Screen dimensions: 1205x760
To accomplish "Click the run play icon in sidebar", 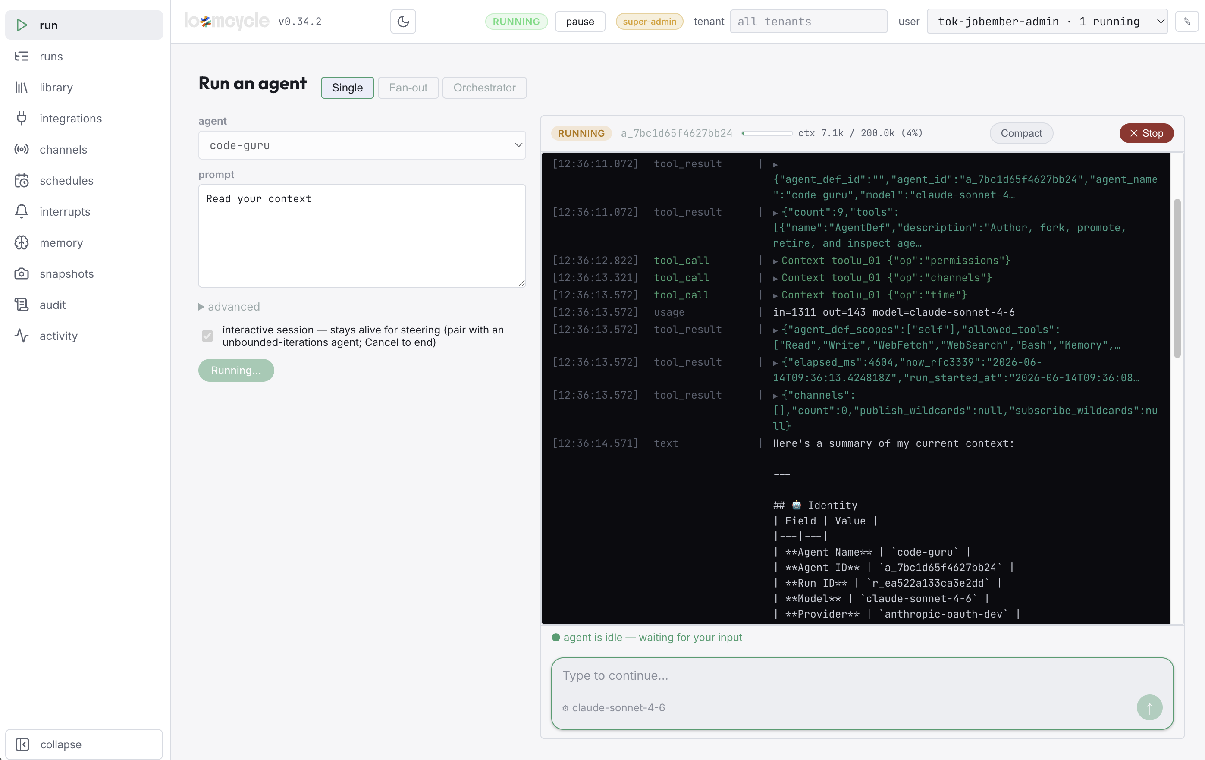I will pos(22,25).
